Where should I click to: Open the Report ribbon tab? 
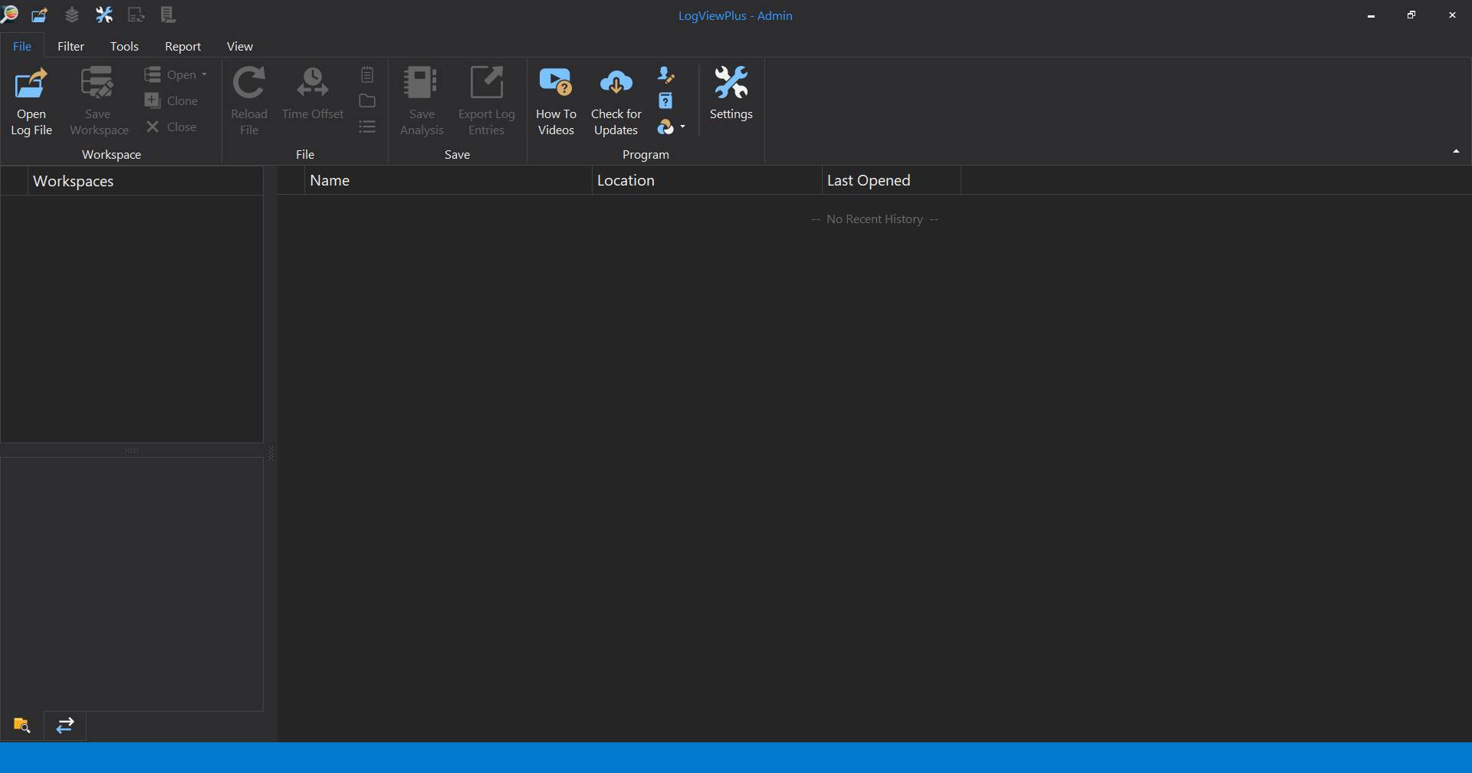182,46
